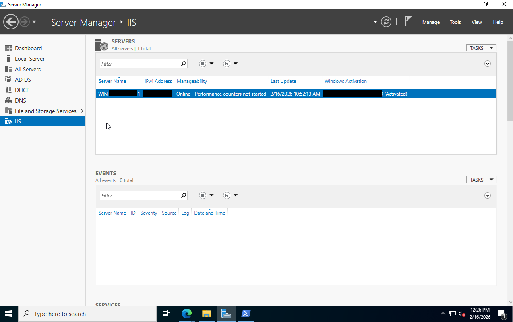Open Windows PowerShell from the taskbar
The image size is (513, 322).
(x=246, y=314)
